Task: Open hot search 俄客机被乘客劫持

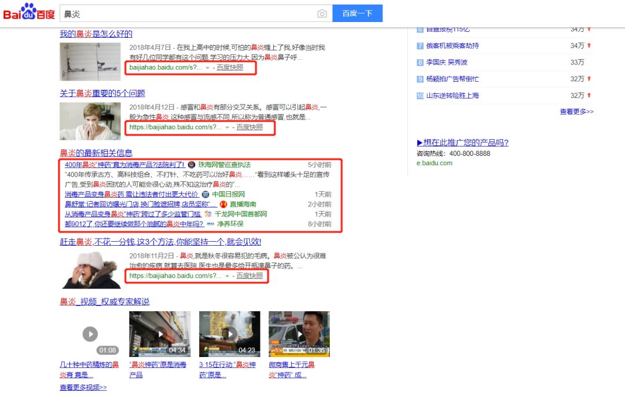Action: click(x=453, y=45)
